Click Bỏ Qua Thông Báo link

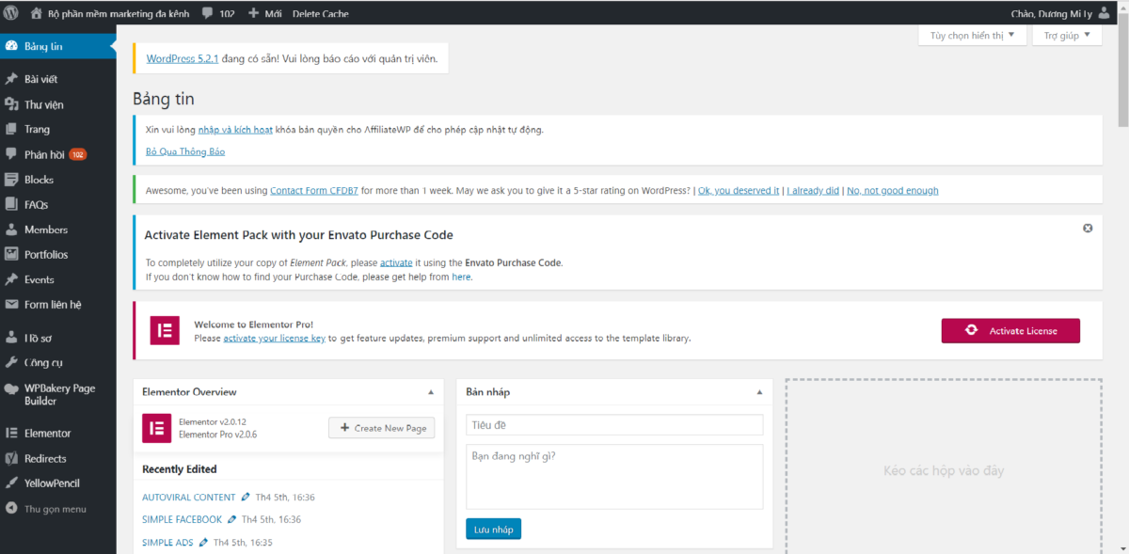click(185, 151)
